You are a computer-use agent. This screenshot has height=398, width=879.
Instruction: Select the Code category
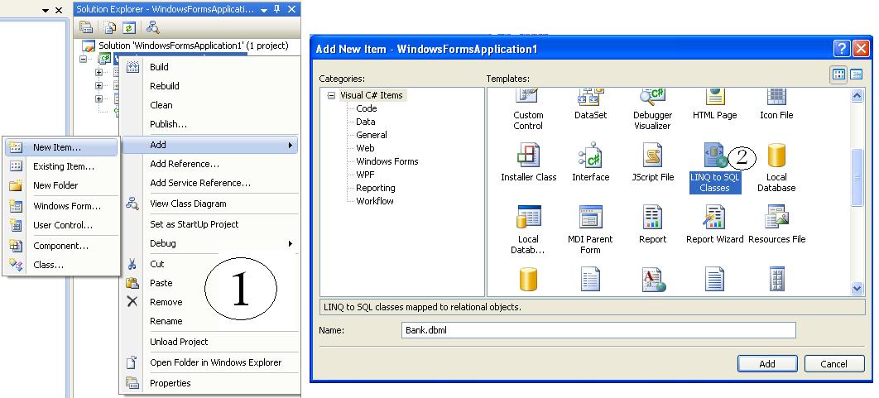coord(367,108)
